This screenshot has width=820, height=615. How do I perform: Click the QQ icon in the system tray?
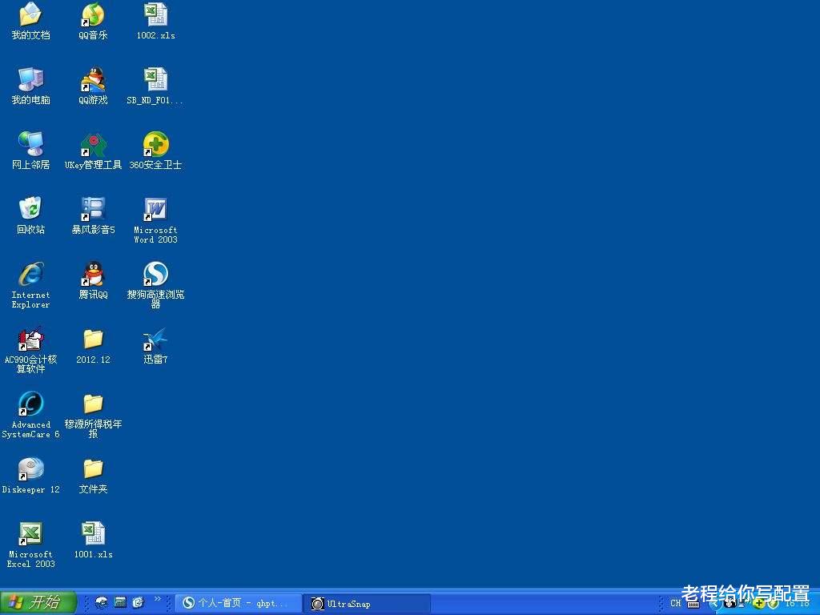coord(730,604)
